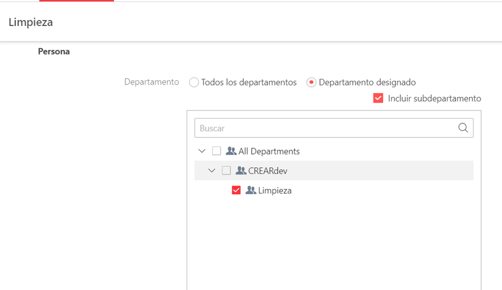Click the group icon next to CREARdev
This screenshot has width=502, height=290.
pyautogui.click(x=241, y=171)
